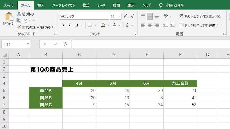Apply fill color bucket icon

point(103,25)
